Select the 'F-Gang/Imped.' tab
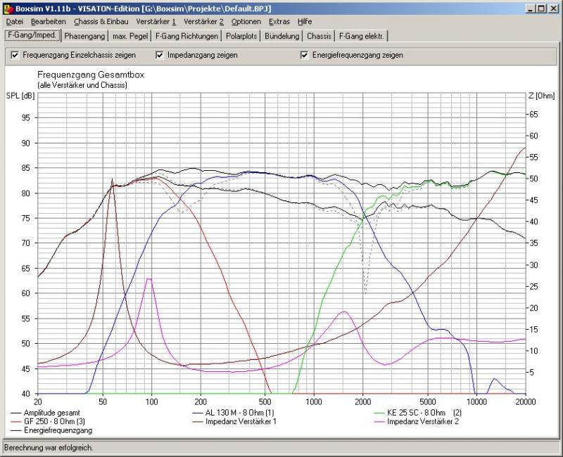The height and width of the screenshot is (457, 563). [32, 35]
